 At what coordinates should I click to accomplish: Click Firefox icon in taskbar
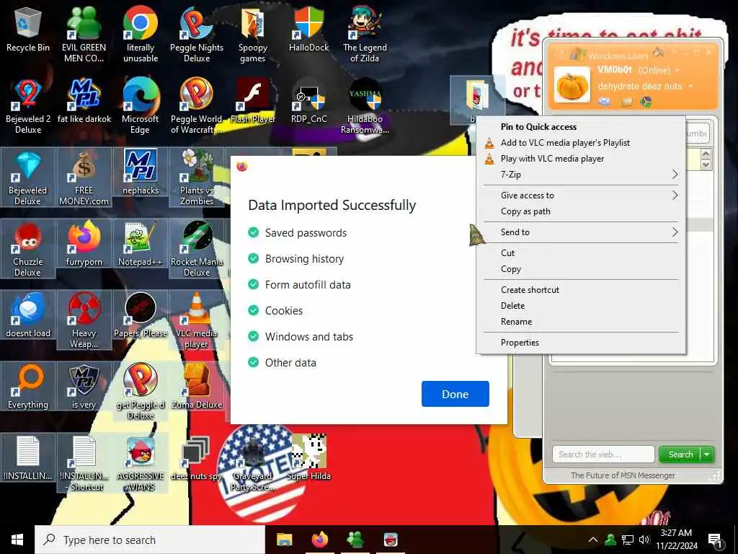click(319, 540)
